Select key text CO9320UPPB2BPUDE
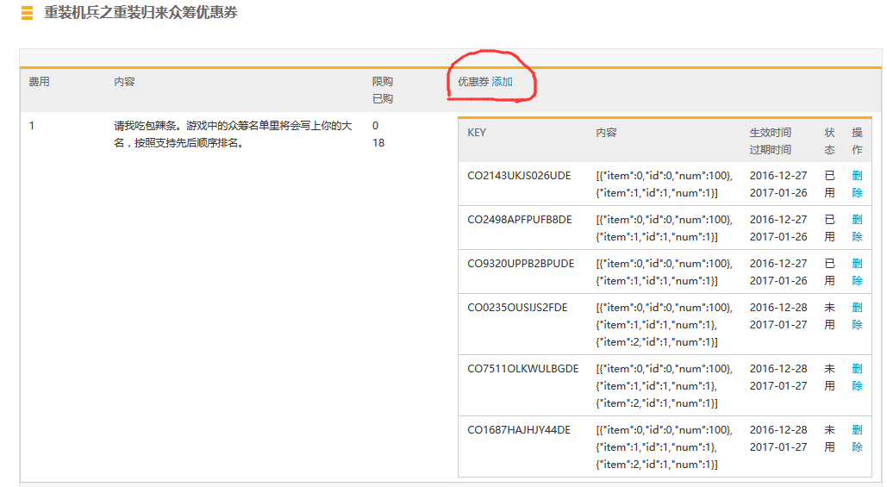The height and width of the screenshot is (487, 887). point(521,264)
